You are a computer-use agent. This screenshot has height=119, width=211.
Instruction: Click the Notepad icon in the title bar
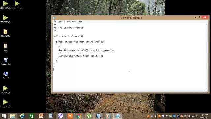(x=54, y=18)
